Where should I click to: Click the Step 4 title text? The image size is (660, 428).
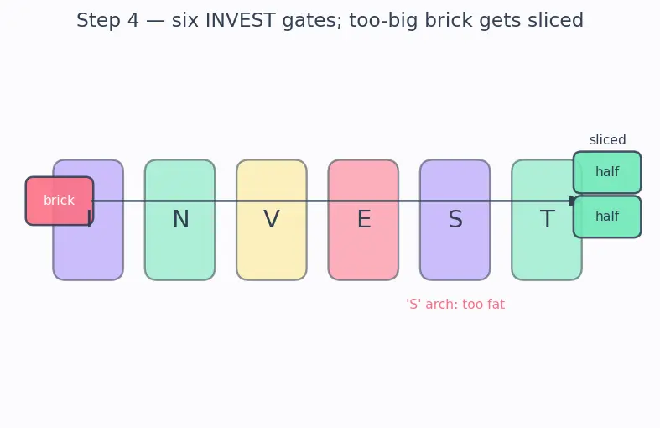click(x=330, y=20)
